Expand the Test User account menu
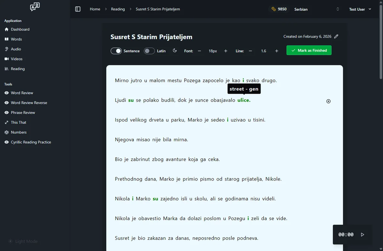This screenshot has width=383, height=251. (x=360, y=9)
